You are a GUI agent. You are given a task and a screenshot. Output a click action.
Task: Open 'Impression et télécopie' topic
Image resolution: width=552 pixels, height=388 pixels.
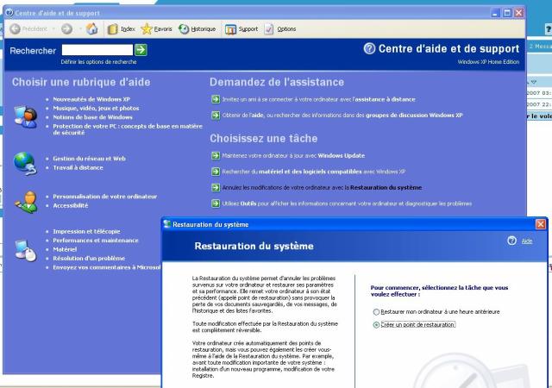point(86,231)
